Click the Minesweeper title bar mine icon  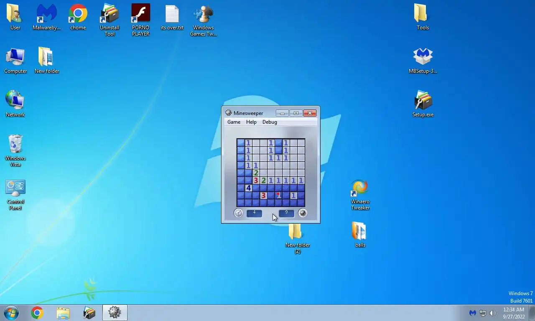(228, 113)
